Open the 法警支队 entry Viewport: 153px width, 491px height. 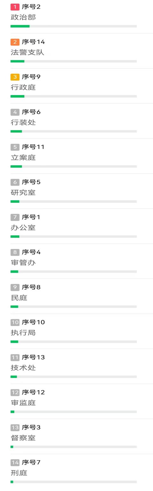click(x=76, y=51)
